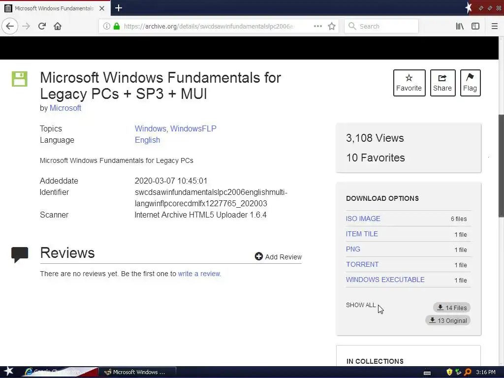This screenshot has height=378, width=504.
Task: Close the Microsoft Windows Fundamentals tab
Action: tap(102, 8)
